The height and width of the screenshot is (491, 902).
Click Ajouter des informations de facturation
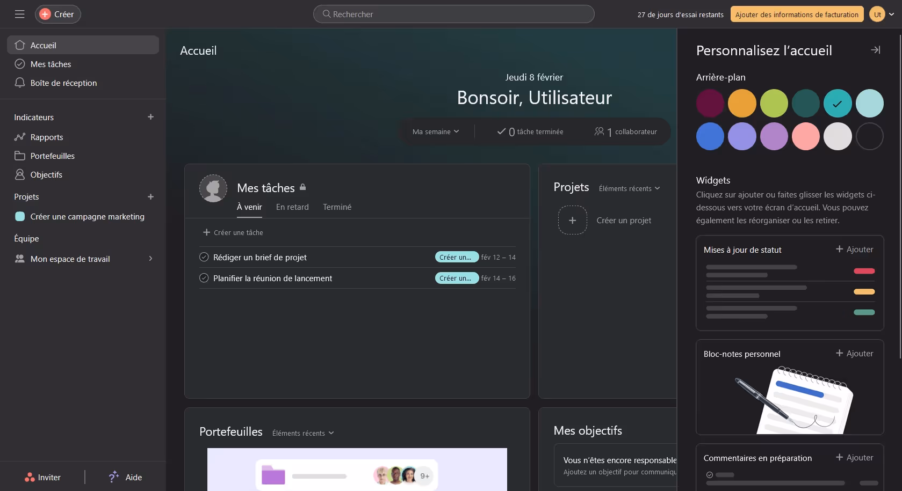[x=797, y=14]
